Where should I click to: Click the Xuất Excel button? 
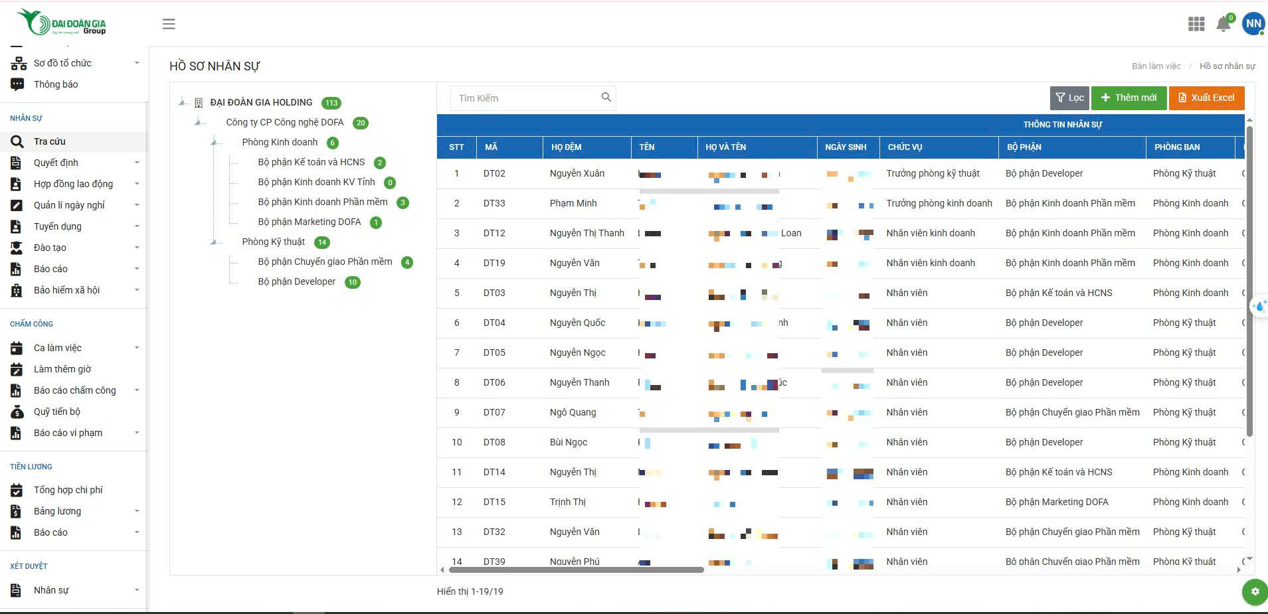click(1206, 98)
